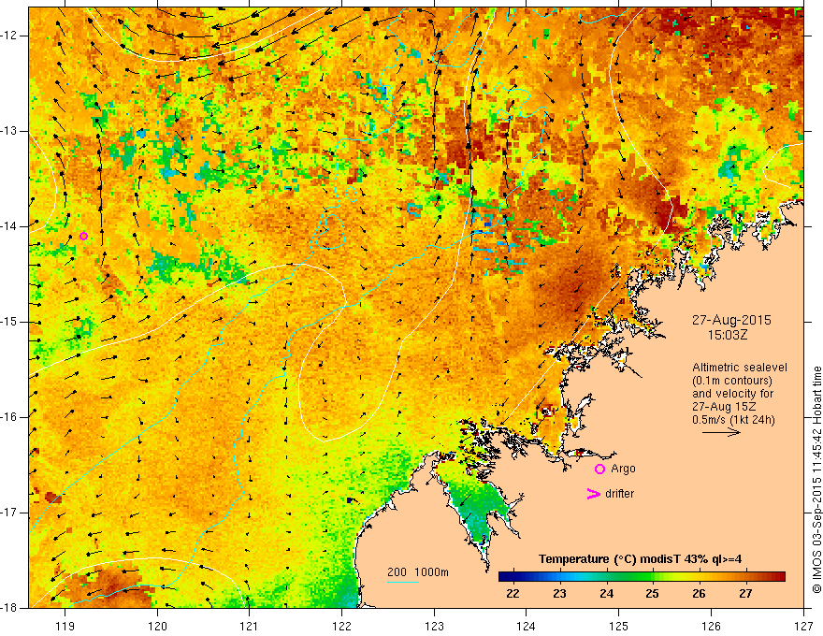The image size is (823, 636).
Task: Click the colorbar tick label '23'
Action: point(559,594)
